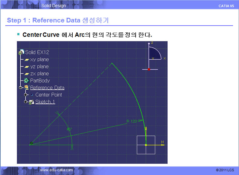Select the PartBody label in tree
This screenshot has width=239, height=175.
point(40,81)
